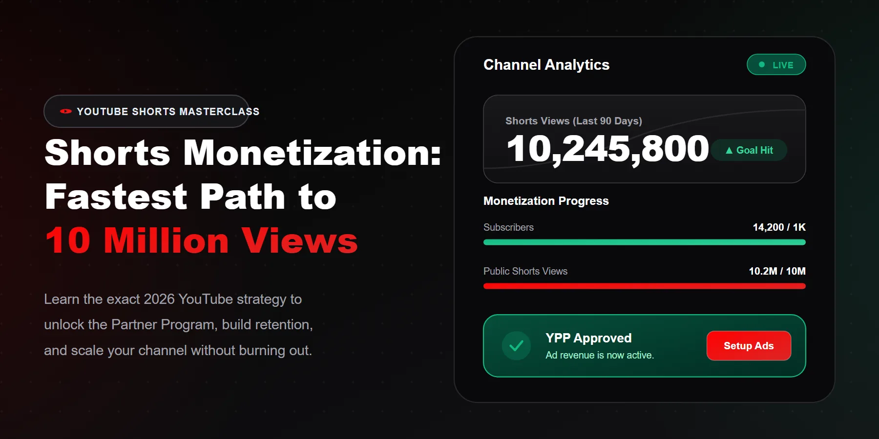Open the YOUTUBE SHORTS MASTERCLASS badge

[x=146, y=111]
